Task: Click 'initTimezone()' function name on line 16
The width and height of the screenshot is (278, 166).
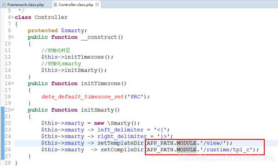Action: (x=103, y=83)
